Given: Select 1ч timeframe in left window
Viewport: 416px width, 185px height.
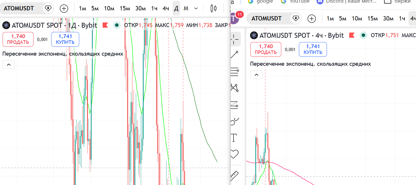Looking at the screenshot, I should click(x=154, y=8).
